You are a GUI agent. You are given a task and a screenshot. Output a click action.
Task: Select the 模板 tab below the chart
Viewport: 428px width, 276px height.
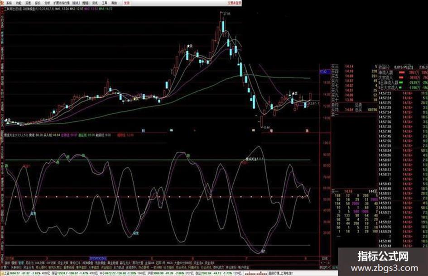(x=14, y=262)
